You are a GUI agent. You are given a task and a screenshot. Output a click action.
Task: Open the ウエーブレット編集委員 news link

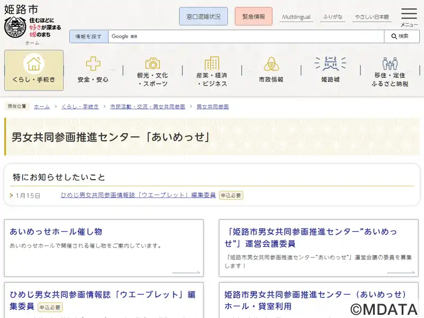coord(138,195)
